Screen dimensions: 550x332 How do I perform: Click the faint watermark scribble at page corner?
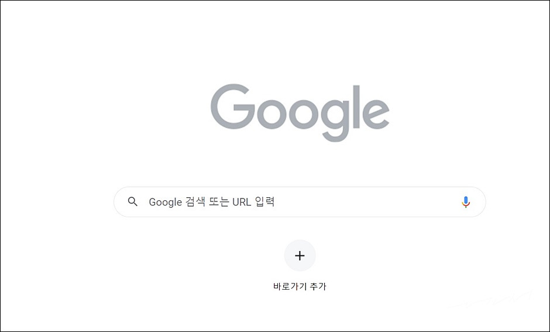click(x=491, y=300)
